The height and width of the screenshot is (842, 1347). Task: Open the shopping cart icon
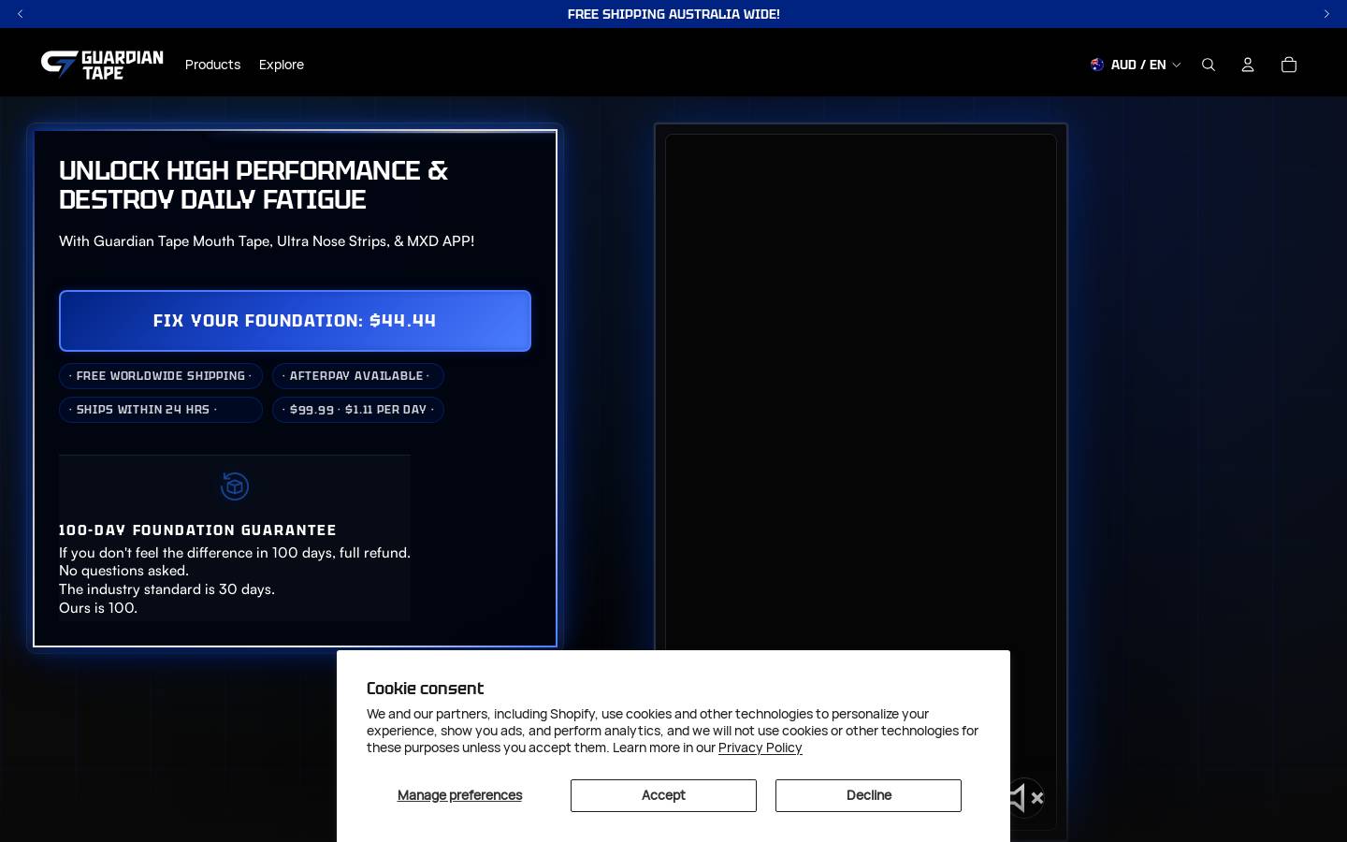pyautogui.click(x=1289, y=65)
